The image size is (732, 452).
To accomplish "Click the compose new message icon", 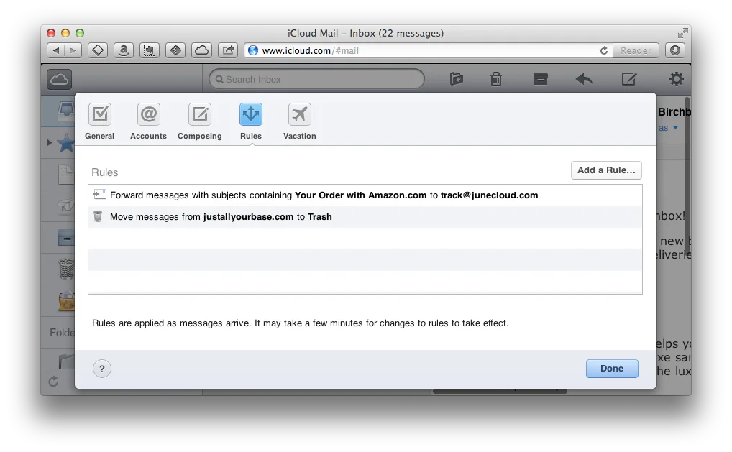I will (x=629, y=79).
